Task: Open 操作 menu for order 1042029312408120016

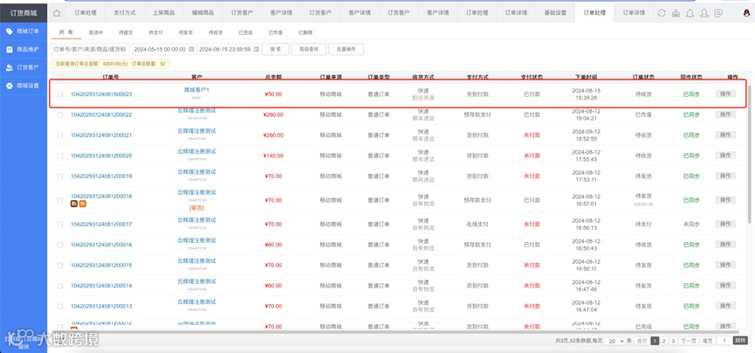Action: coord(725,245)
